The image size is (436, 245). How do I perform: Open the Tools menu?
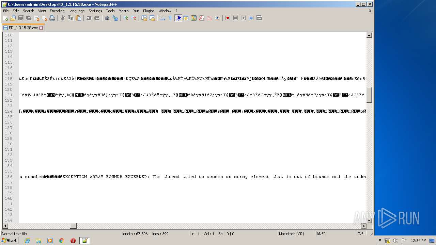click(110, 11)
